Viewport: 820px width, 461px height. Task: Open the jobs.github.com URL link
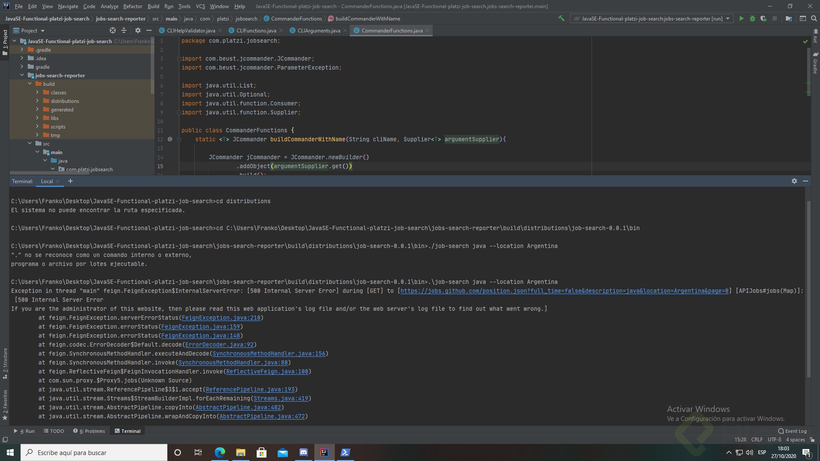pos(564,291)
